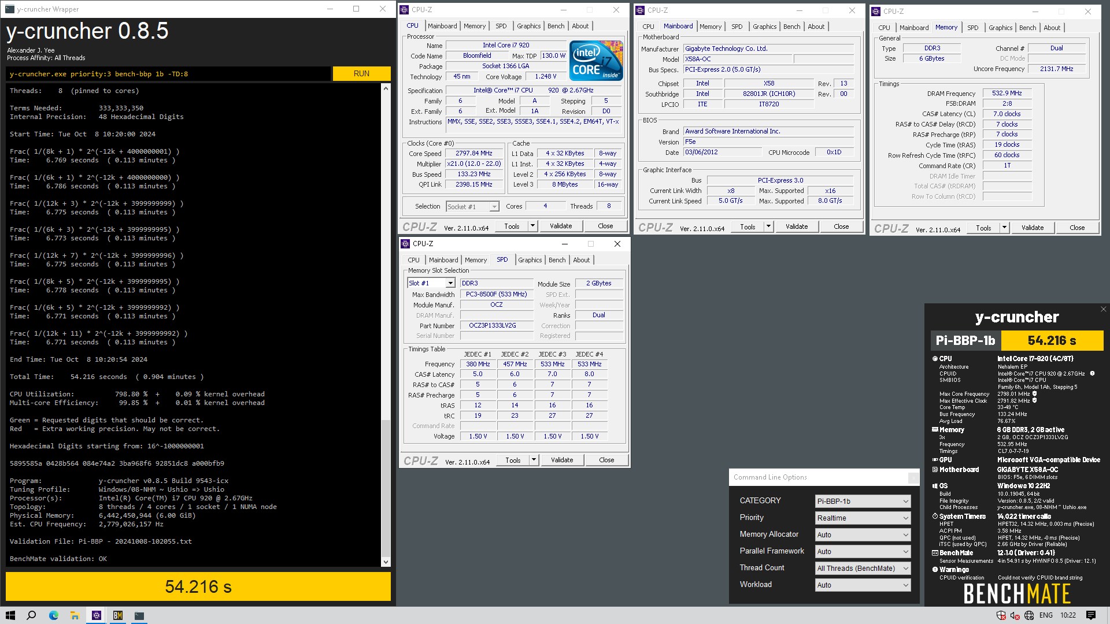Image resolution: width=1110 pixels, height=624 pixels.
Task: Open the Windows Security tray icon
Action: [x=1001, y=615]
